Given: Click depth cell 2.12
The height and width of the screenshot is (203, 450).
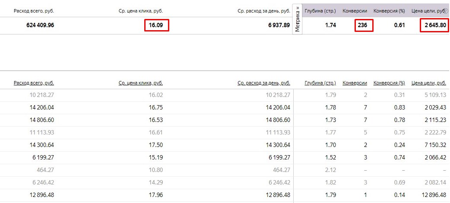Looking at the screenshot, I should click(x=331, y=170).
